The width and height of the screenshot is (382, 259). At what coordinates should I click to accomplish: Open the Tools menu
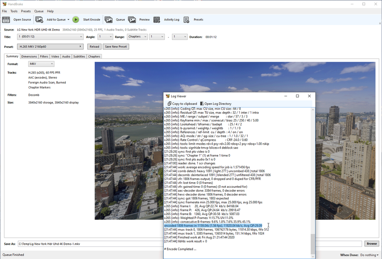click(14, 11)
